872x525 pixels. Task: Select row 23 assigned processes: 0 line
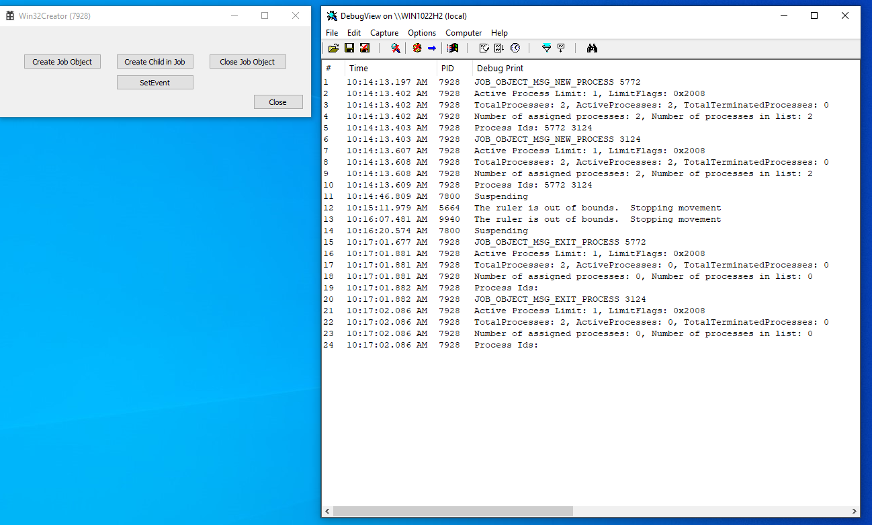tap(591, 333)
